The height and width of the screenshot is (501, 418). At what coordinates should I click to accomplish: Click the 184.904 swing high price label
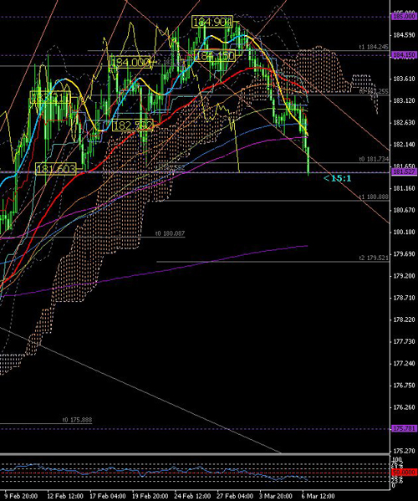(x=212, y=22)
